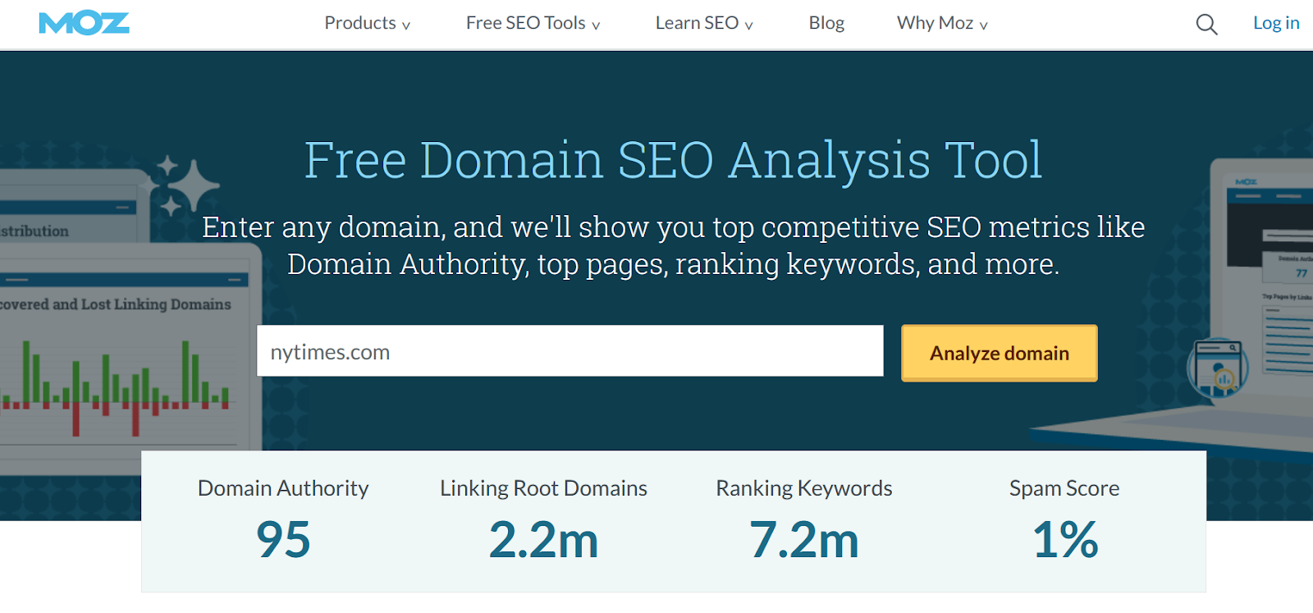This screenshot has height=613, width=1313.
Task: Expand the Learn SEO menu
Action: [x=704, y=23]
